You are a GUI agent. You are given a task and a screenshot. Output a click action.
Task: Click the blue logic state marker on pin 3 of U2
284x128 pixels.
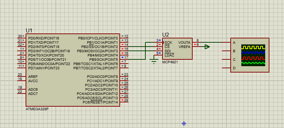160,40
